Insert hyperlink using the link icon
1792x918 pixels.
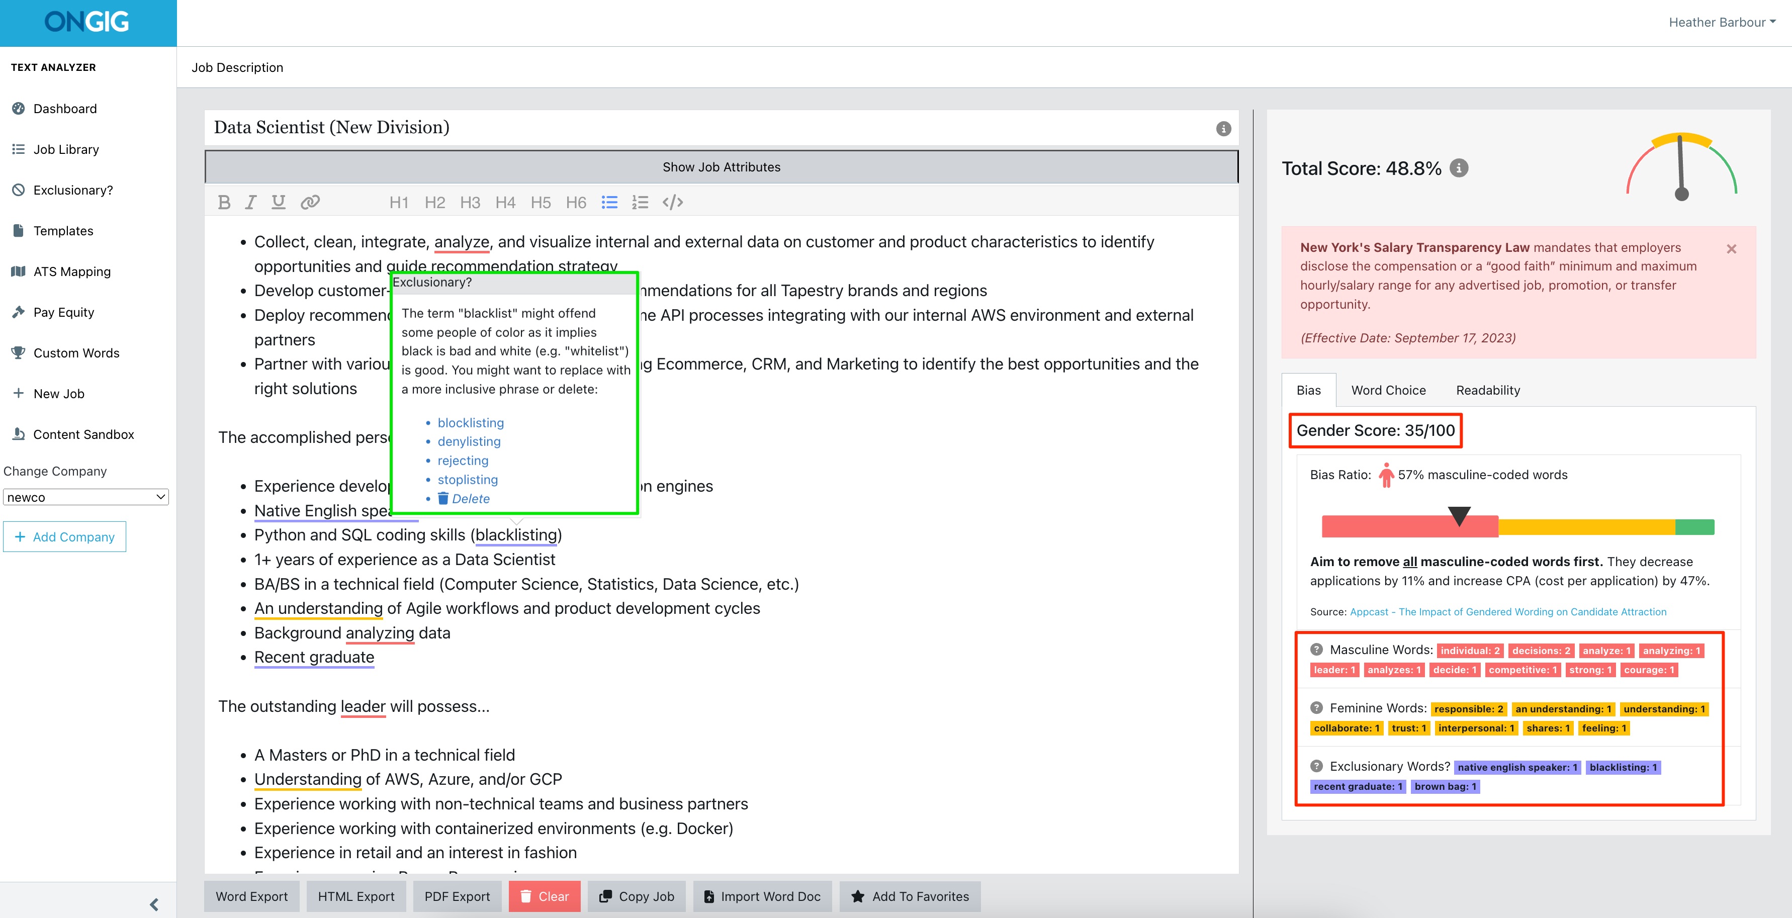tap(310, 203)
